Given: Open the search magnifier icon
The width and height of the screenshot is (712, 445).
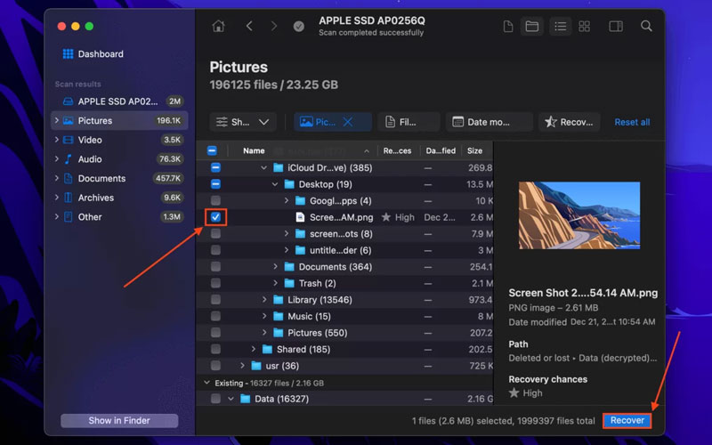Looking at the screenshot, I should [x=647, y=27].
